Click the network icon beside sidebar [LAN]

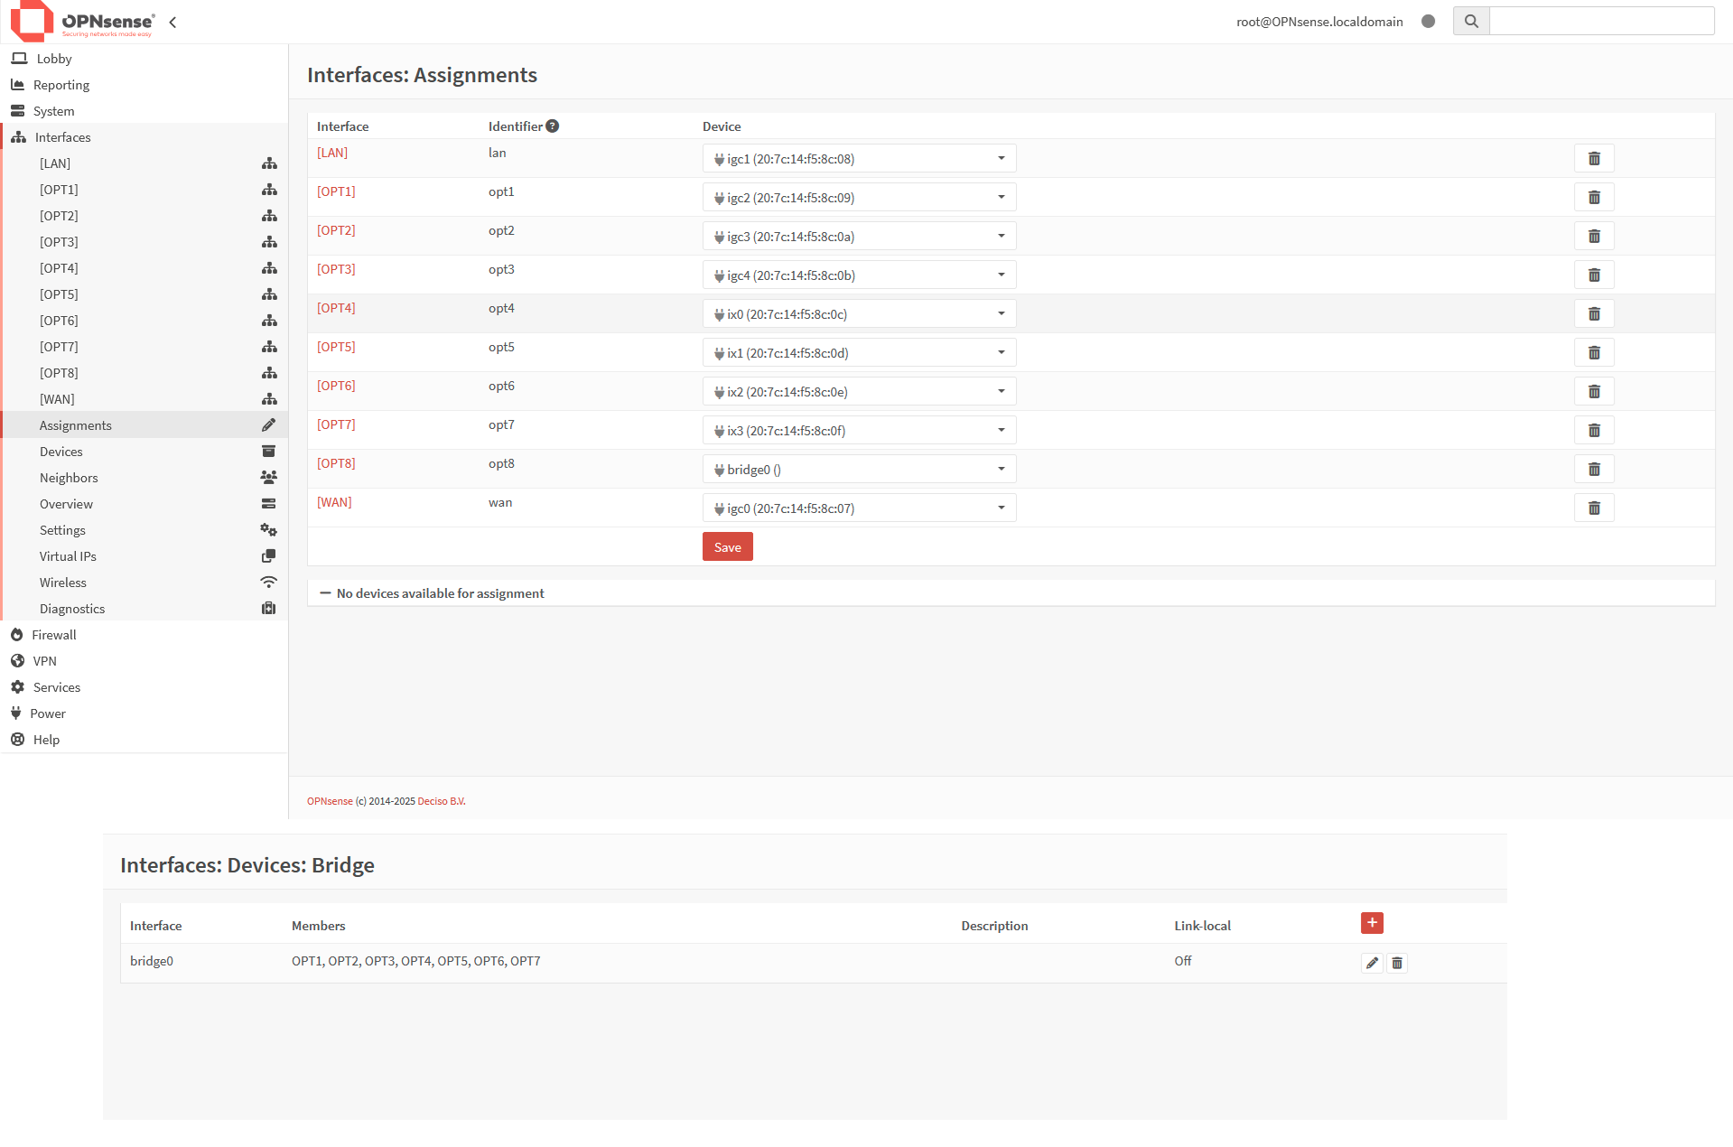click(269, 163)
